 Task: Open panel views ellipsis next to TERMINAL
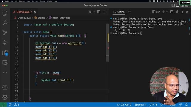click(x=129, y=12)
